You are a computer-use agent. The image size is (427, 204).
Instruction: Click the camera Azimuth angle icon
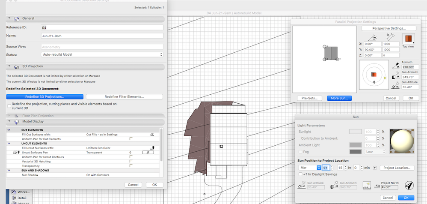396,65
